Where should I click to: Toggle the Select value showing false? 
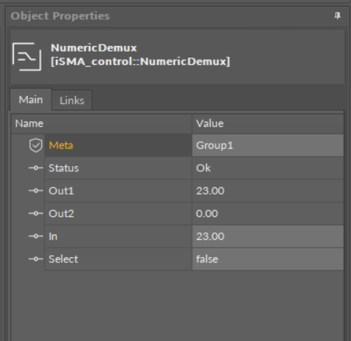click(268, 259)
